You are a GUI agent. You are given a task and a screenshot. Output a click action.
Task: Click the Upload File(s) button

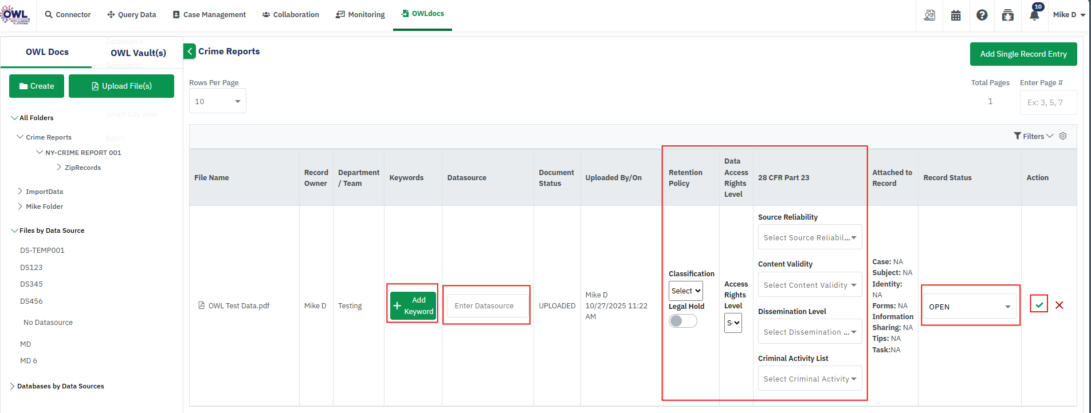tap(121, 86)
